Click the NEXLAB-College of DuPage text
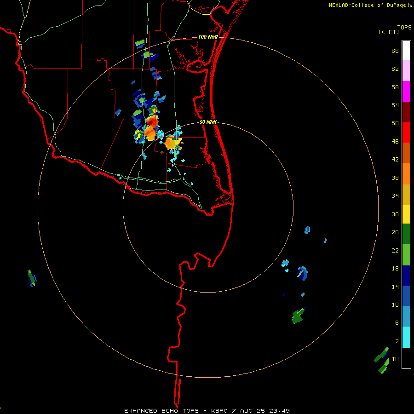Screen dimensions: 414x414 367,5
